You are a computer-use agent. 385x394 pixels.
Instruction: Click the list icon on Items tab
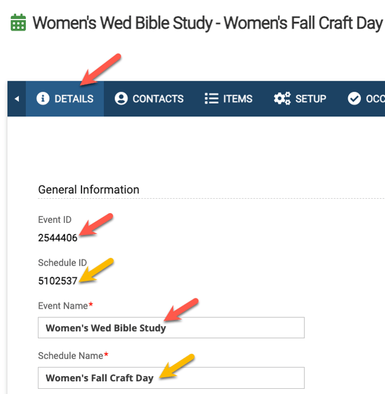pyautogui.click(x=211, y=99)
